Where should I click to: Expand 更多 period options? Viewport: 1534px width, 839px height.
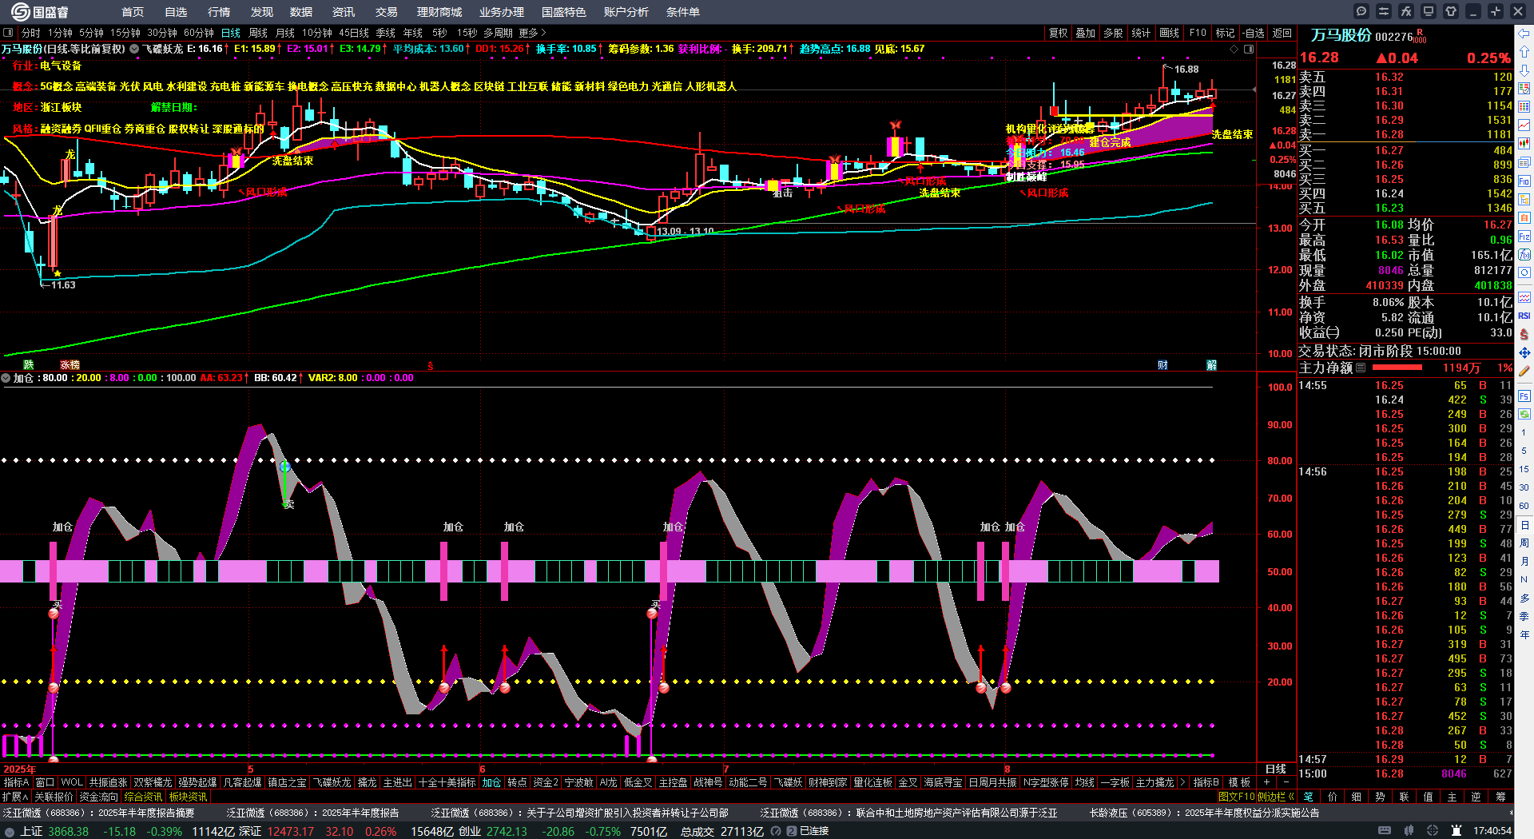click(532, 33)
